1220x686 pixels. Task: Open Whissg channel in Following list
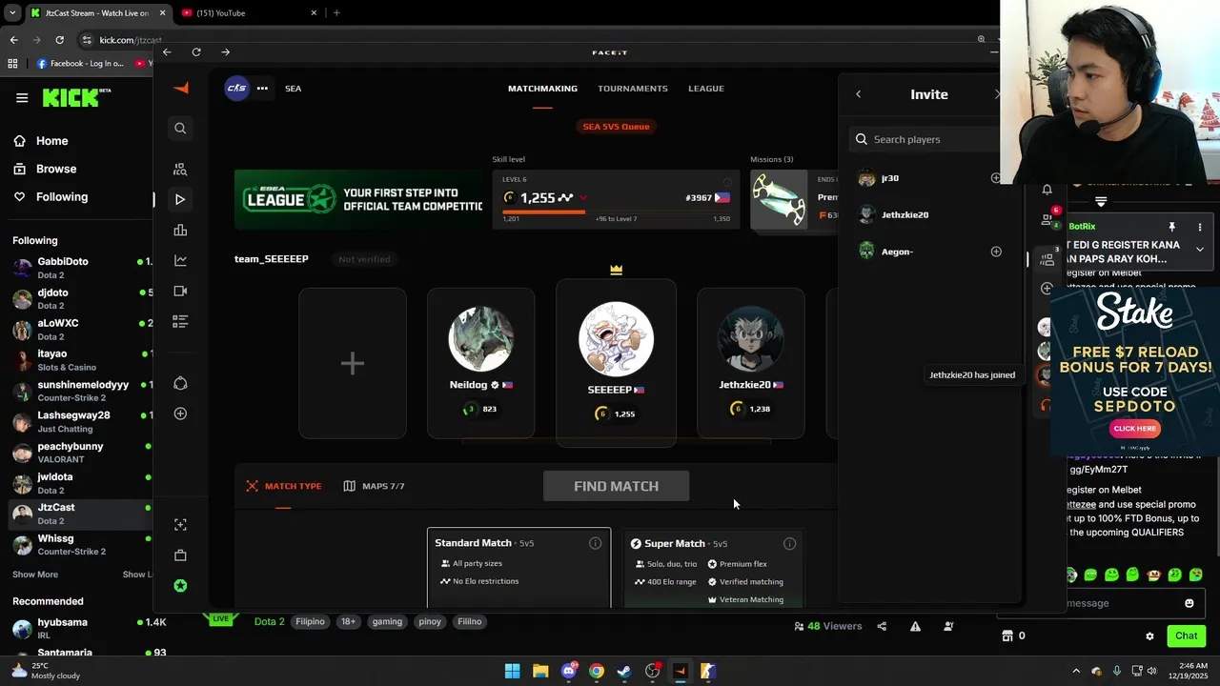pos(80,545)
